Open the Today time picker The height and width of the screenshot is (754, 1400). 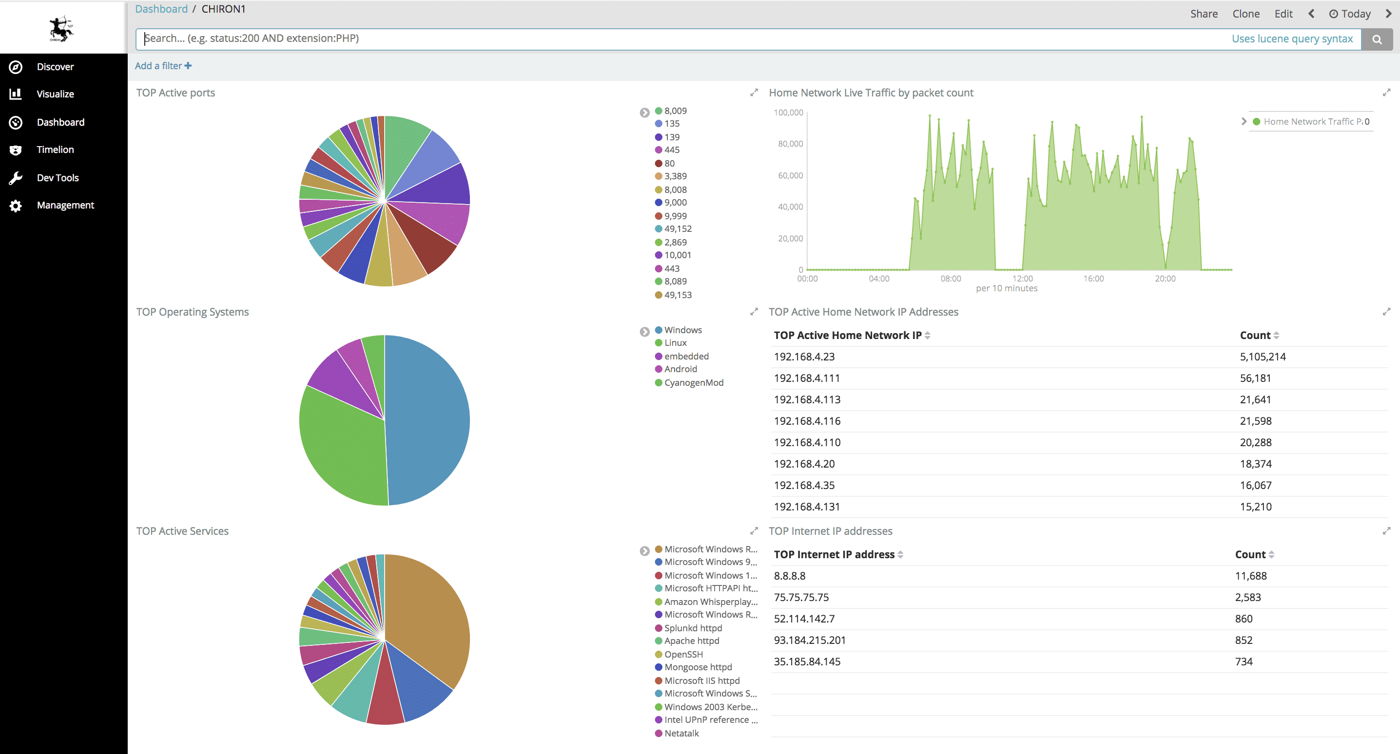pyautogui.click(x=1349, y=14)
